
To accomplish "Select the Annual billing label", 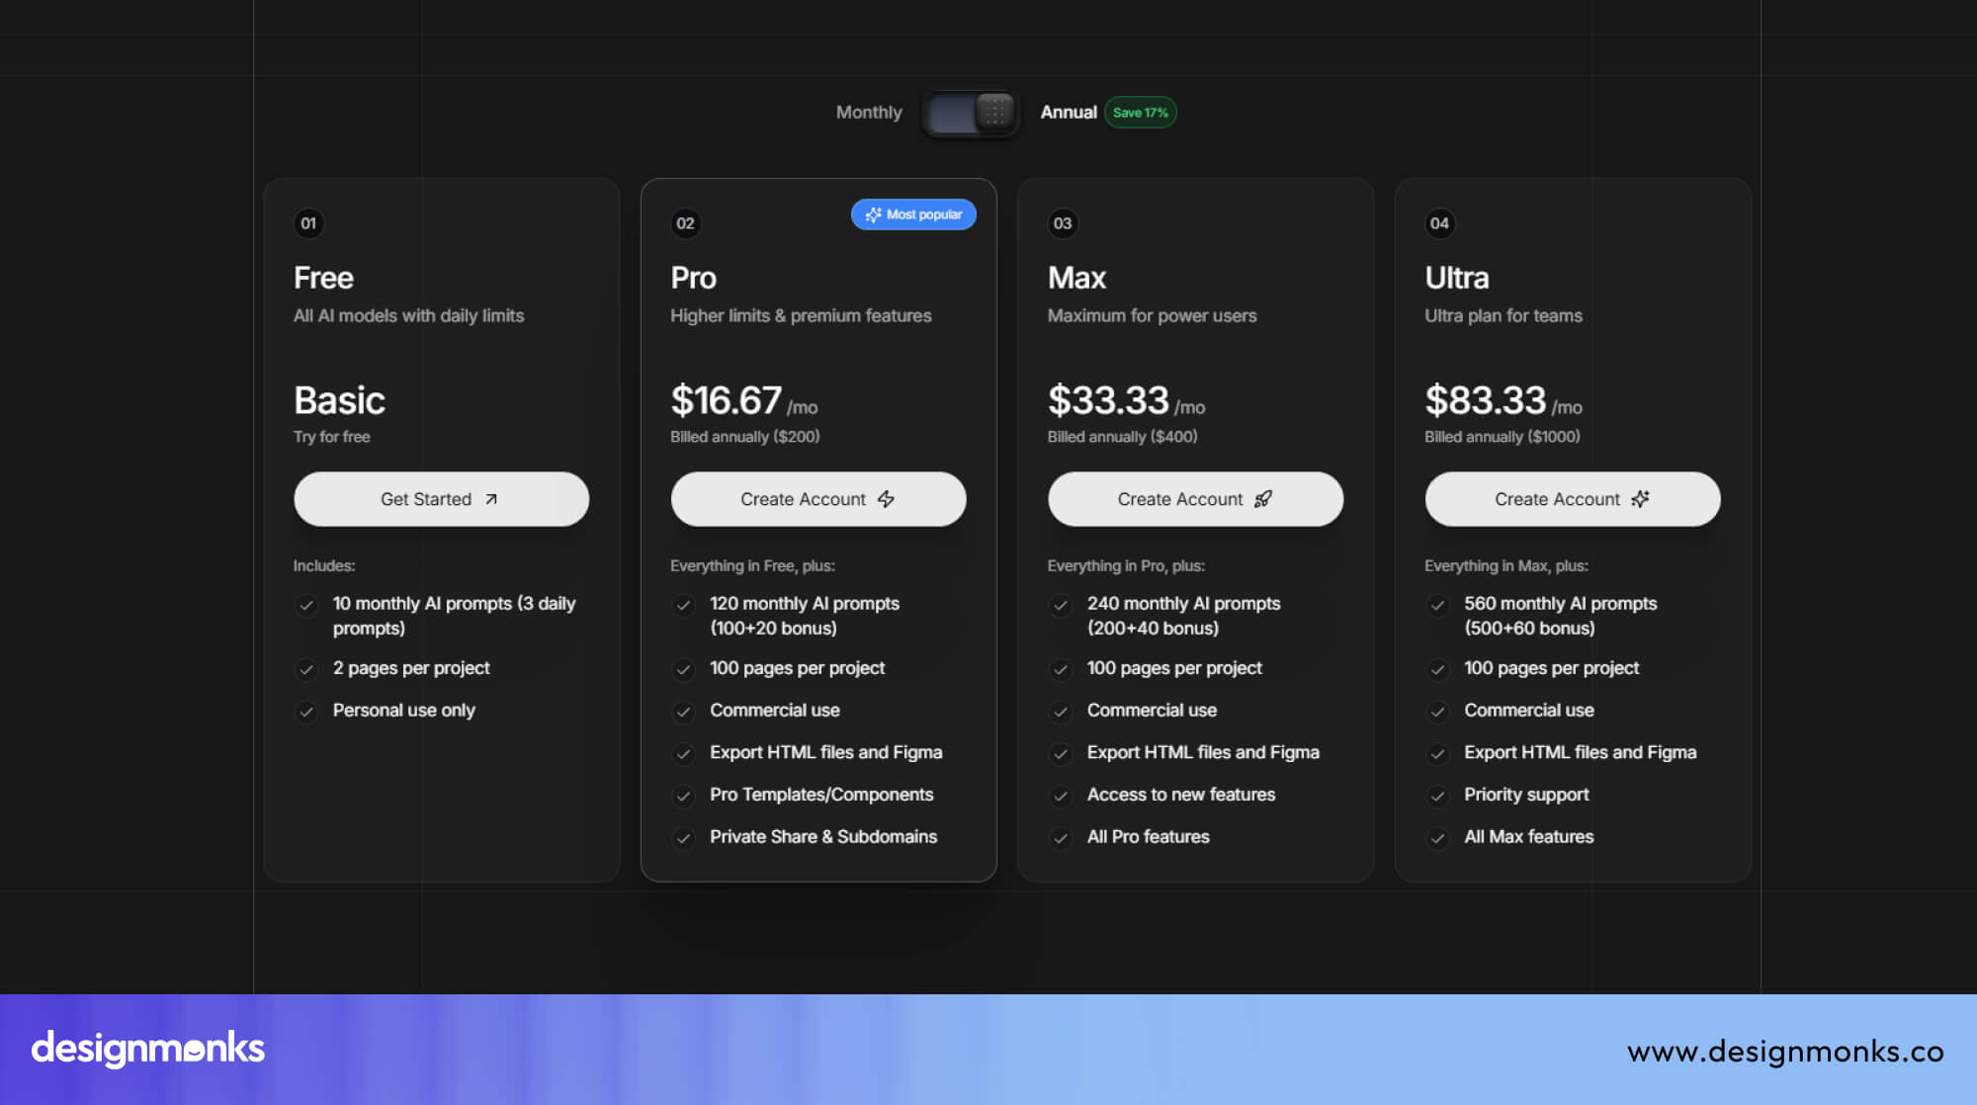I will point(1068,113).
